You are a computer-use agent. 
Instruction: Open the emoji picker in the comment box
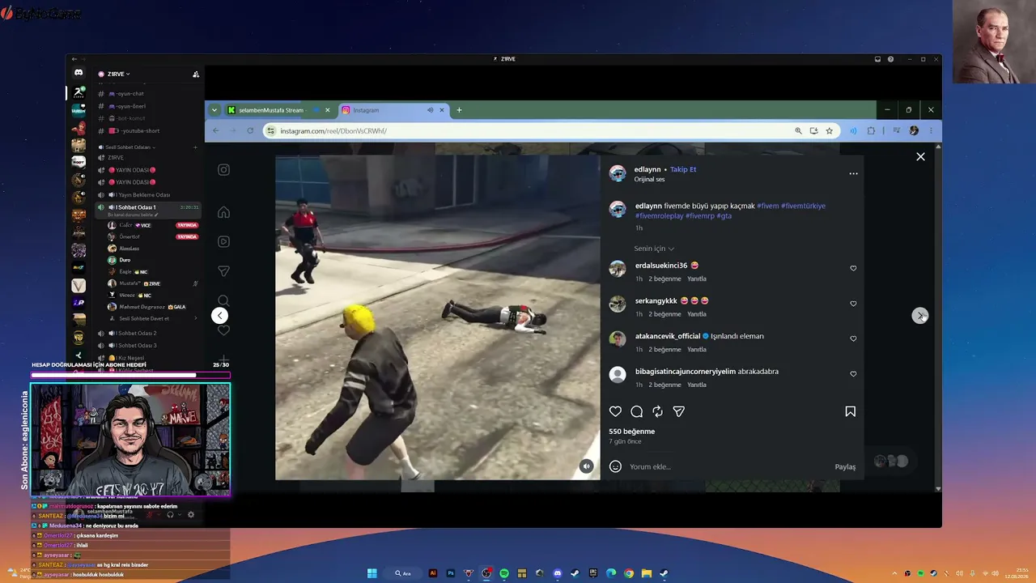pyautogui.click(x=615, y=466)
